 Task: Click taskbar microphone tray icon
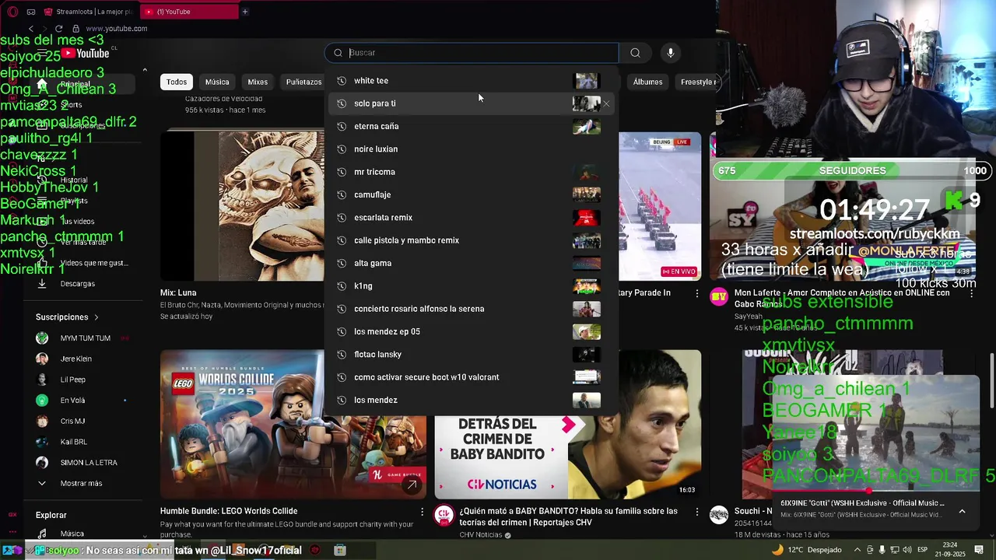point(882,550)
